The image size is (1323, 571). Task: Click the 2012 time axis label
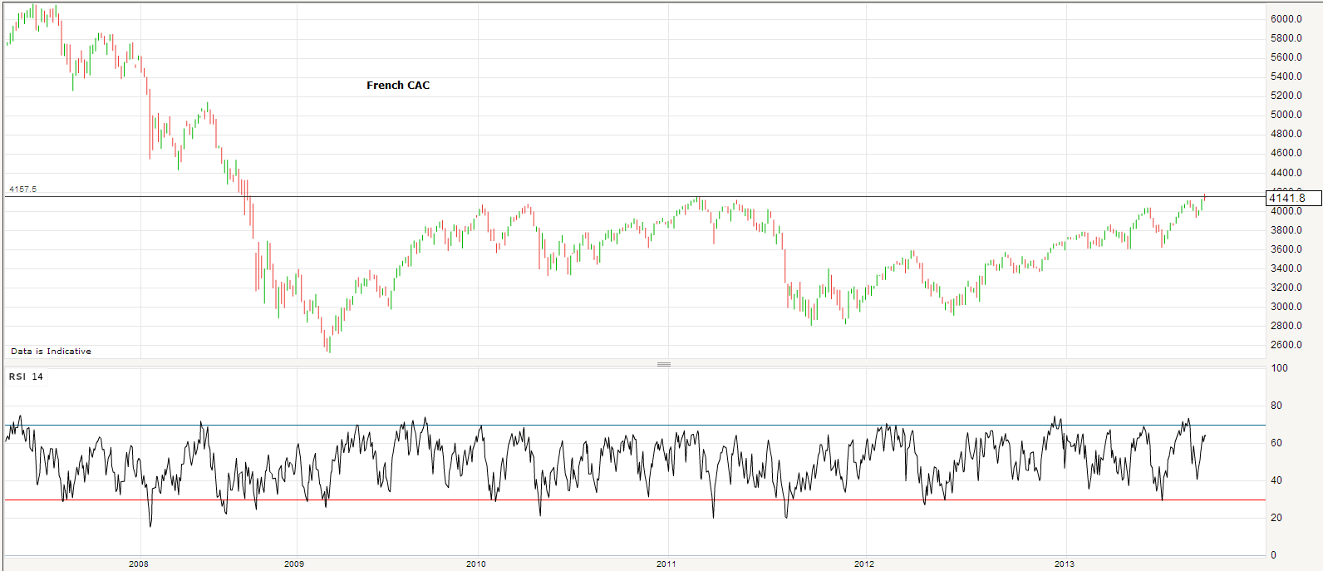(864, 564)
